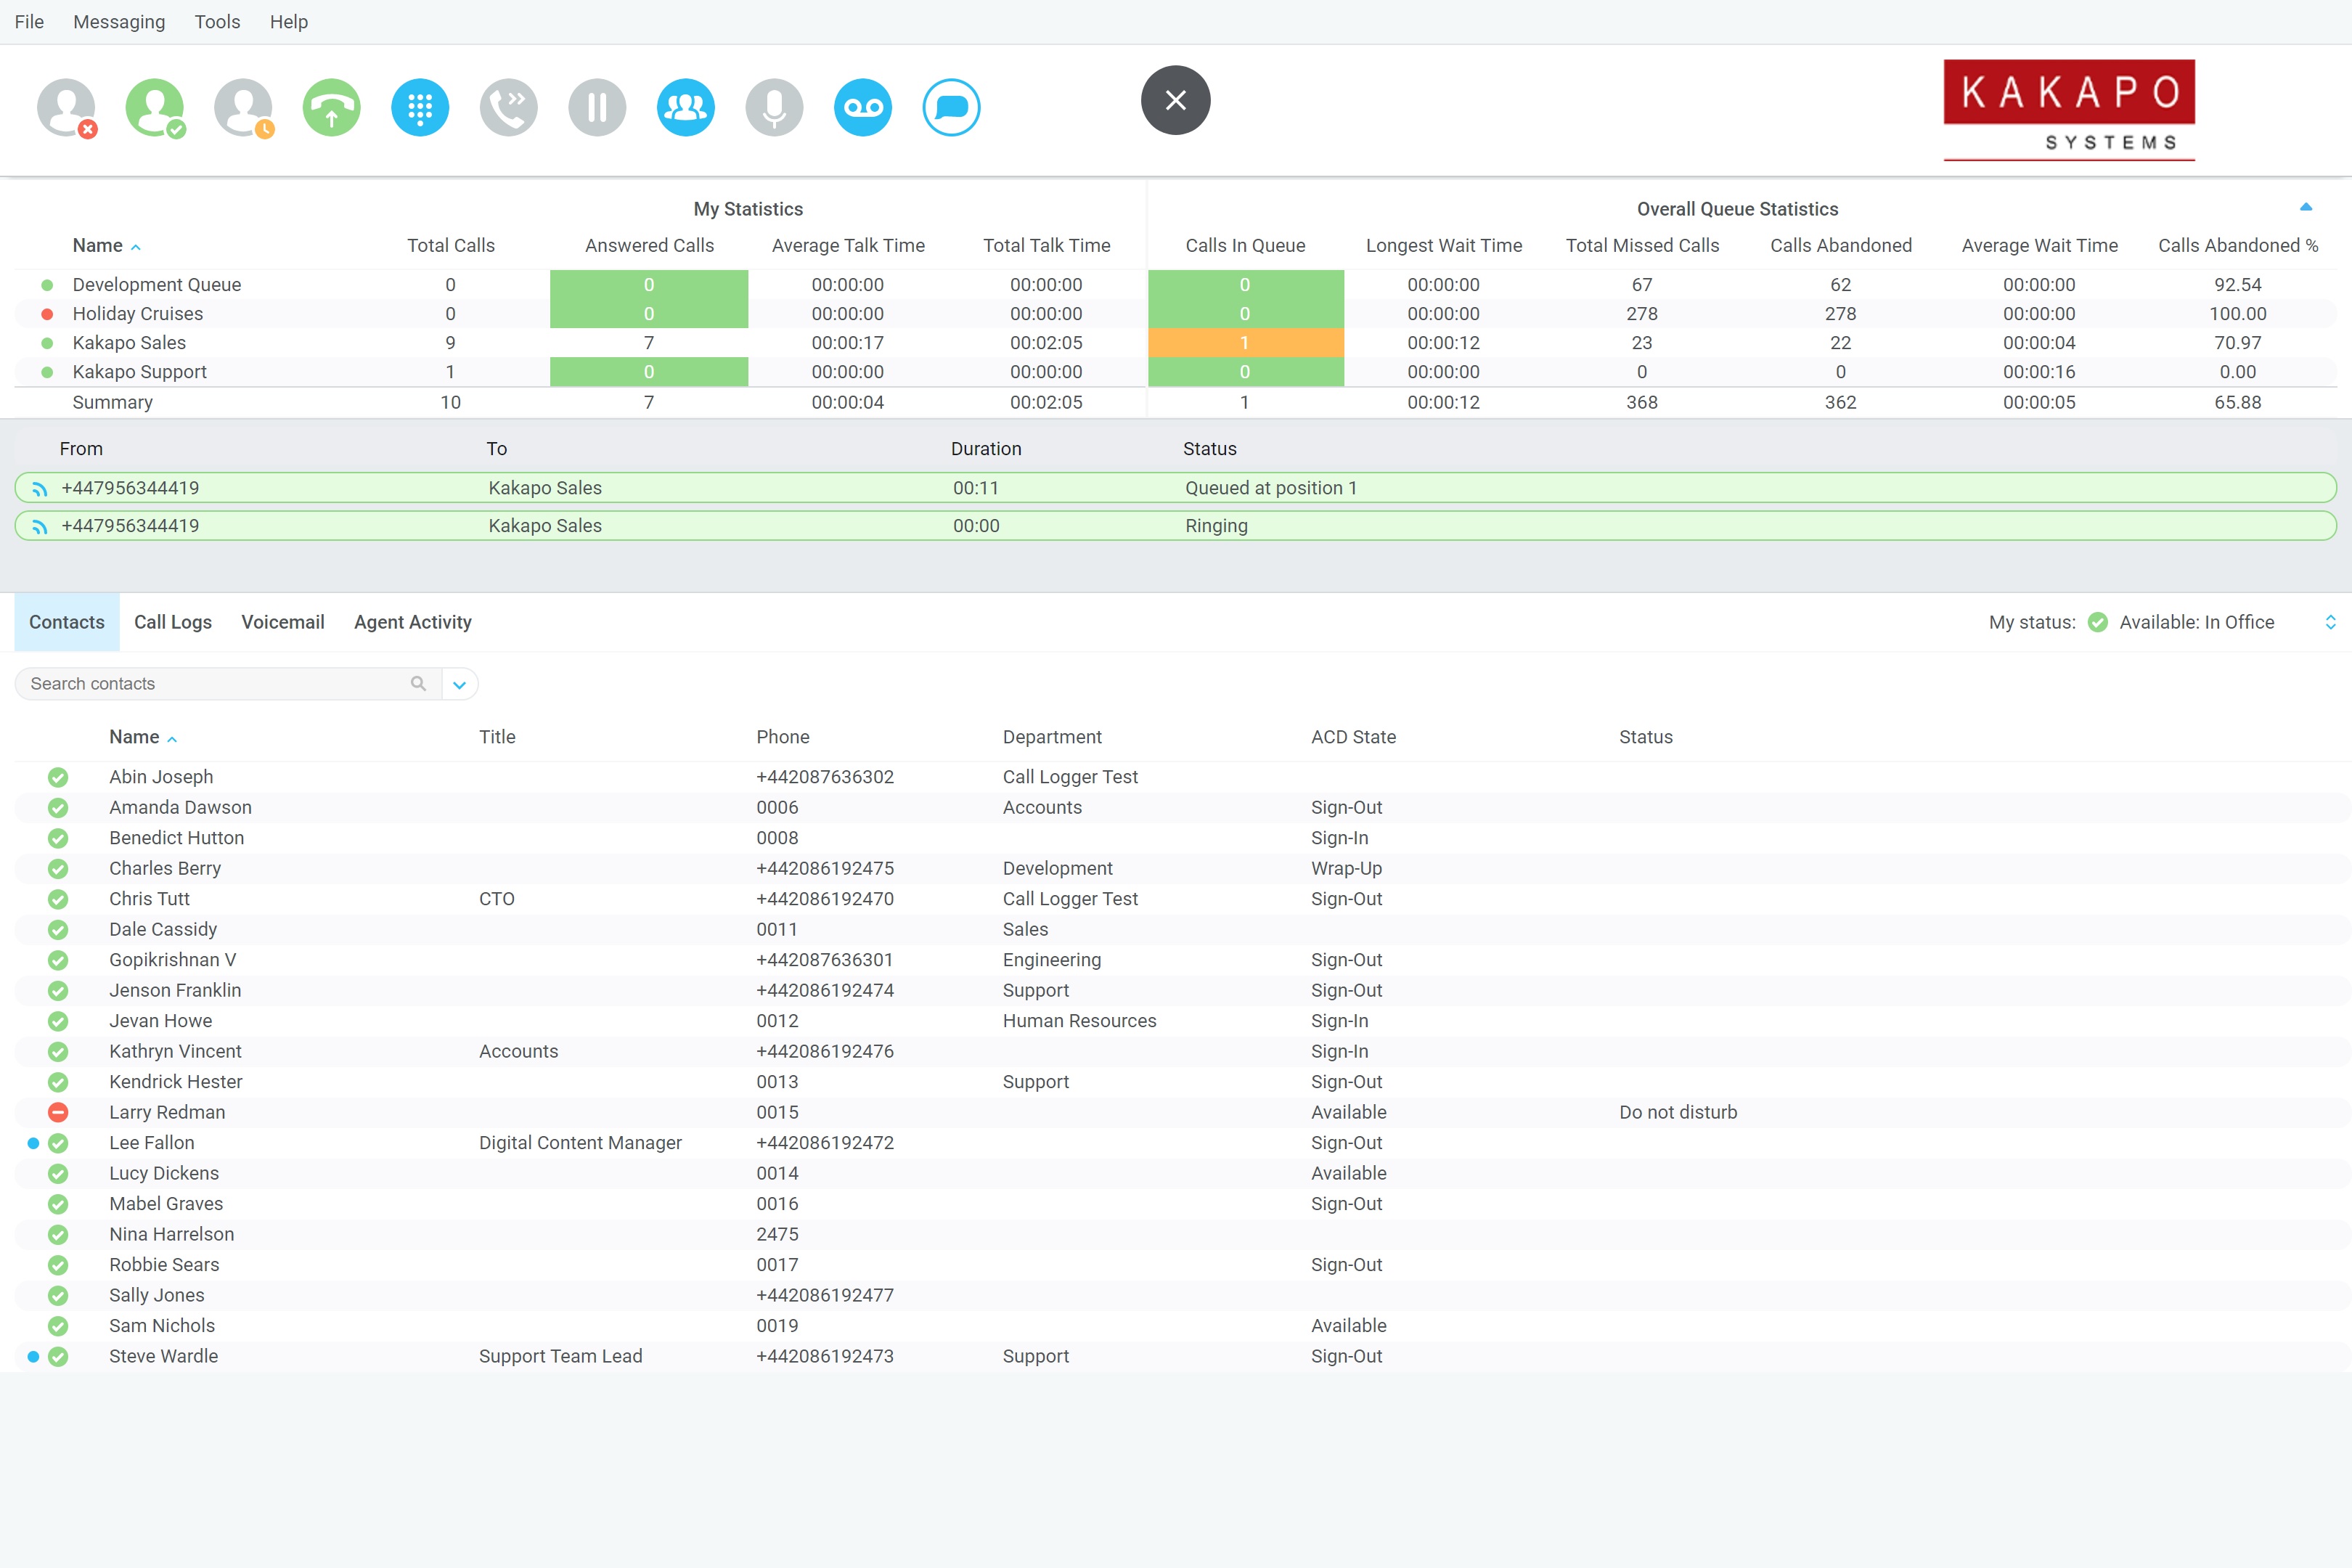The image size is (2352, 1568).
Task: Click the Lee Fallon contact row
Action: [x=152, y=1143]
